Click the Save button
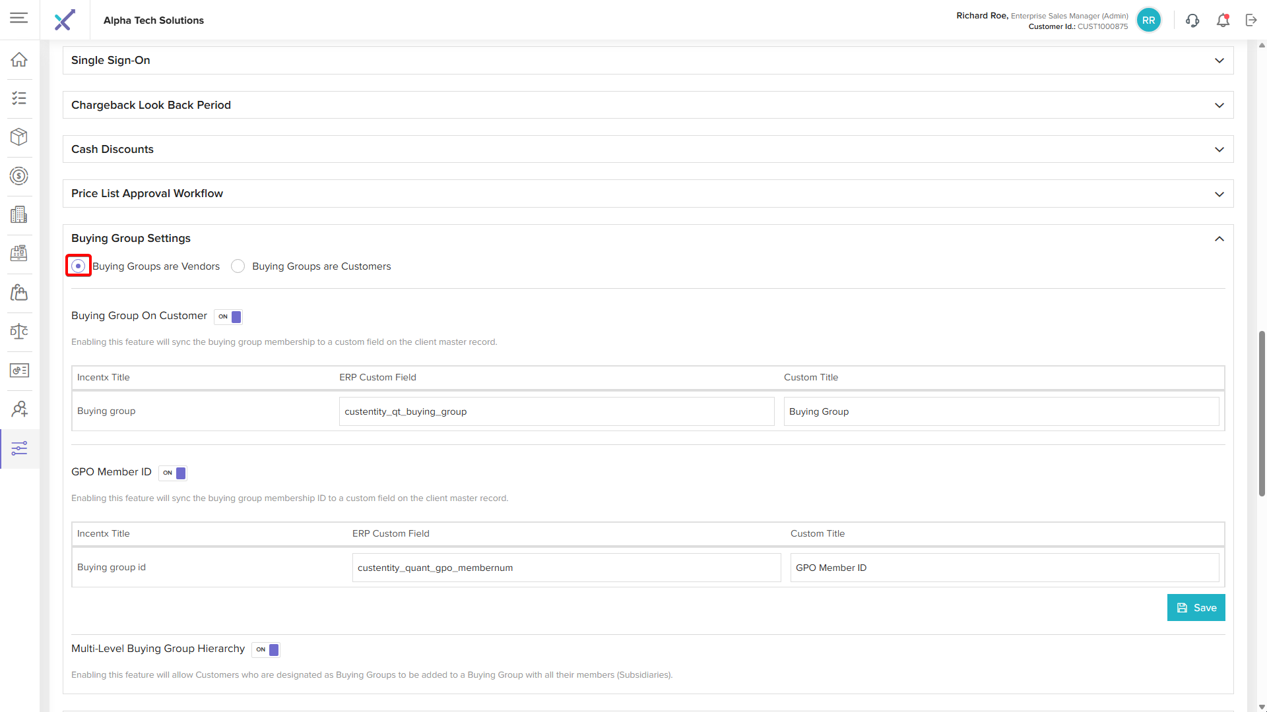The image size is (1267, 712). pos(1196,608)
